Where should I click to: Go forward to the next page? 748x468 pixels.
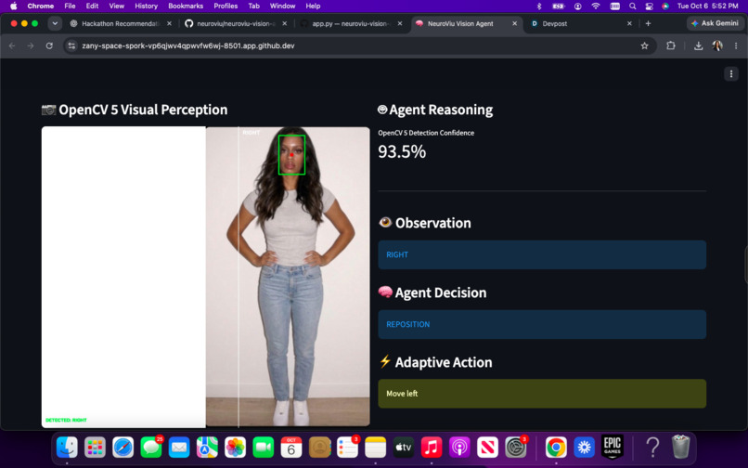click(x=31, y=45)
